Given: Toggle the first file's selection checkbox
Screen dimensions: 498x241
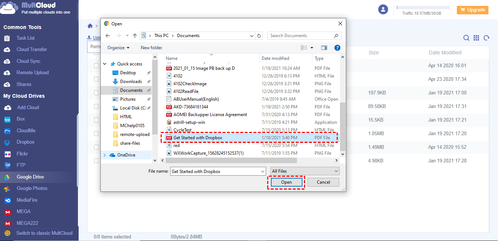Looking at the screenshot, I should (x=96, y=65).
